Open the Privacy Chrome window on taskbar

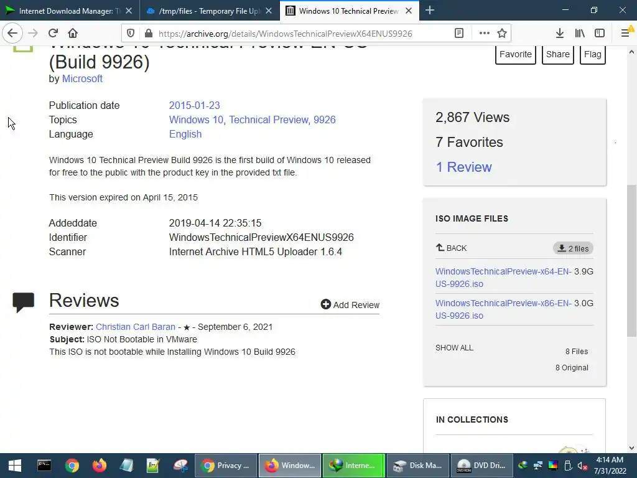226,466
